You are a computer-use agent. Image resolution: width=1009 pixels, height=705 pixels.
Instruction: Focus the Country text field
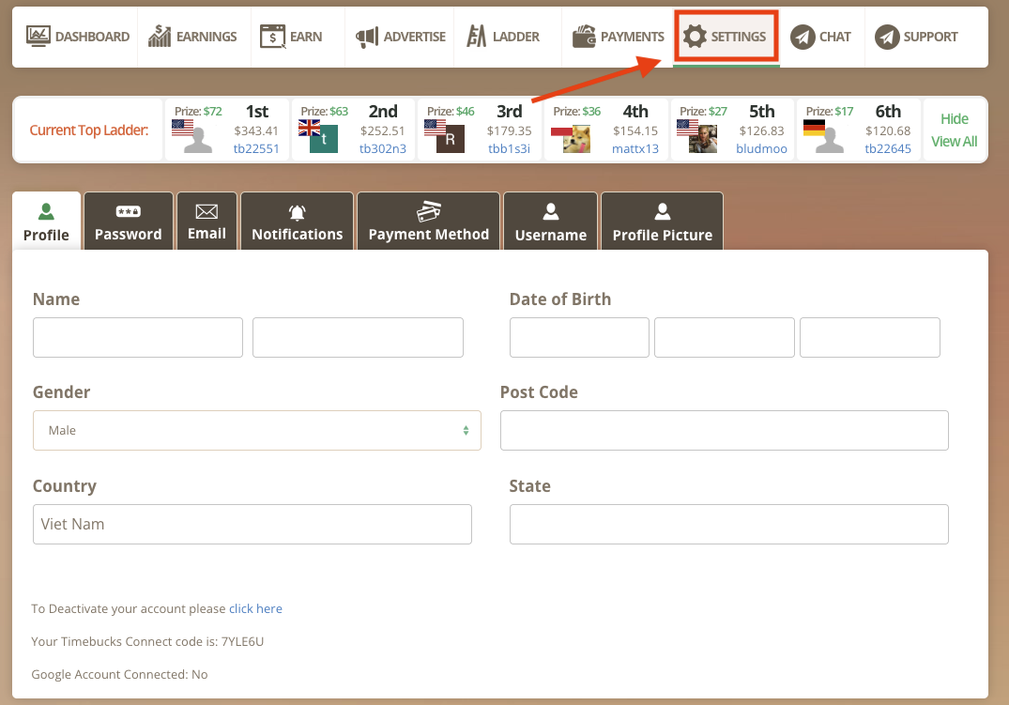252,524
